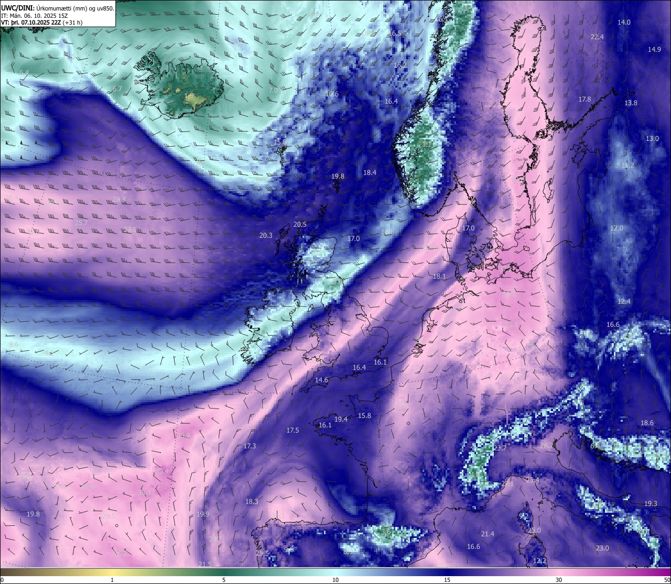Click the 15 tick label on legend
The height and width of the screenshot is (584, 671).
447,580
